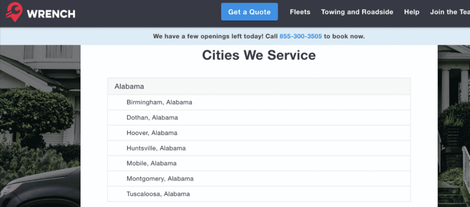This screenshot has width=470, height=207.
Task: Select Dothan, Alabama city
Action: (259, 118)
